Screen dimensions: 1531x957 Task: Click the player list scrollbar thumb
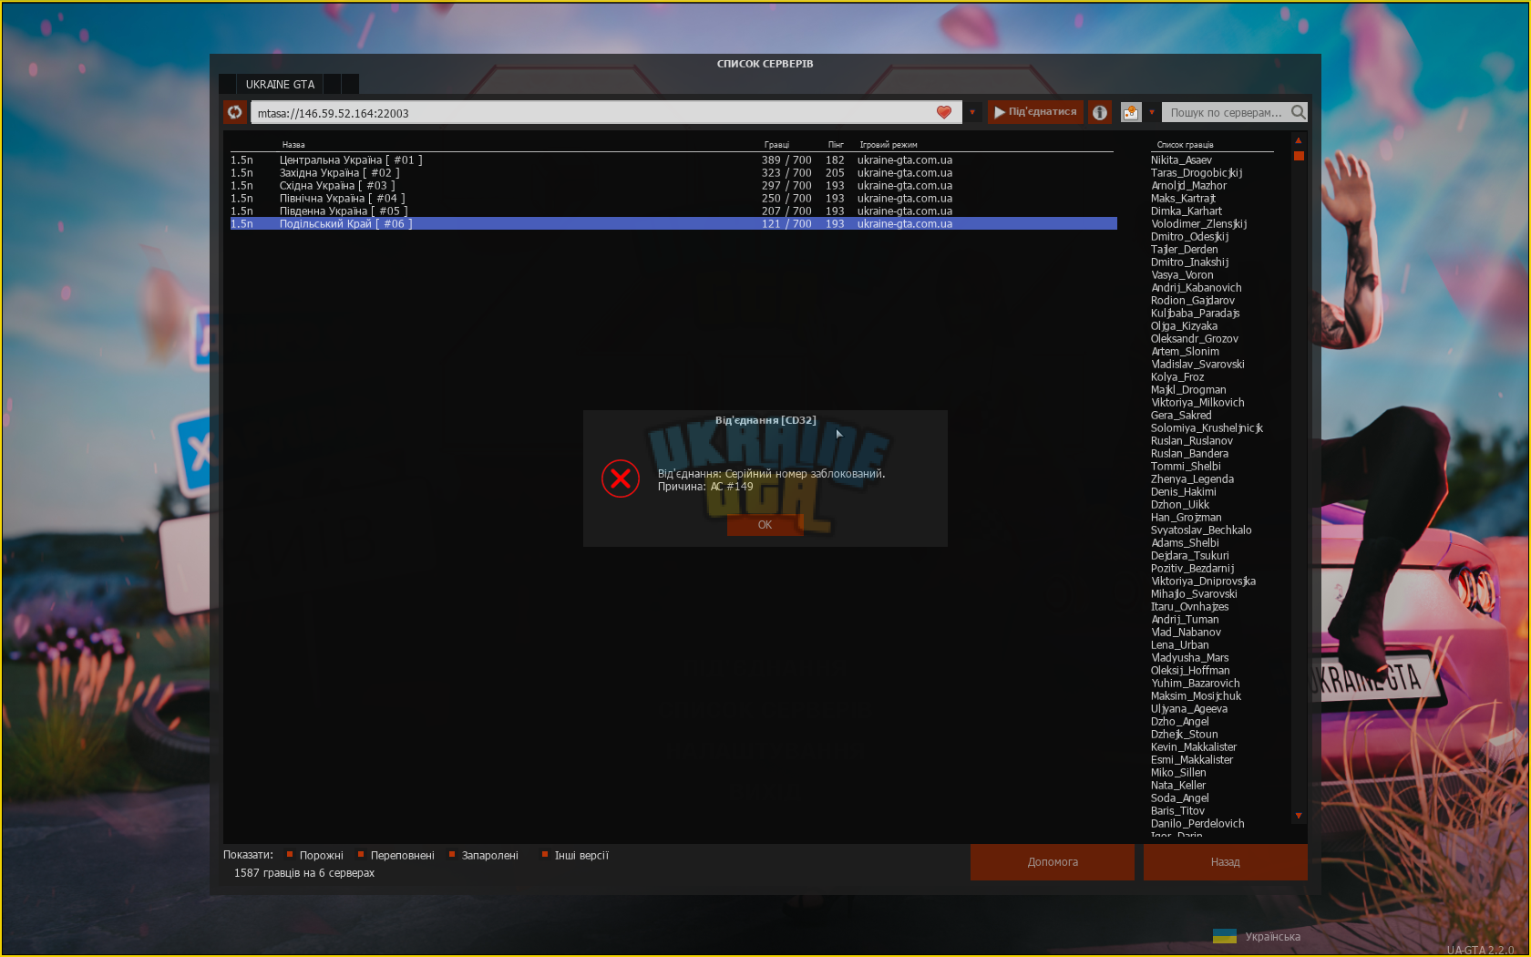[1299, 156]
